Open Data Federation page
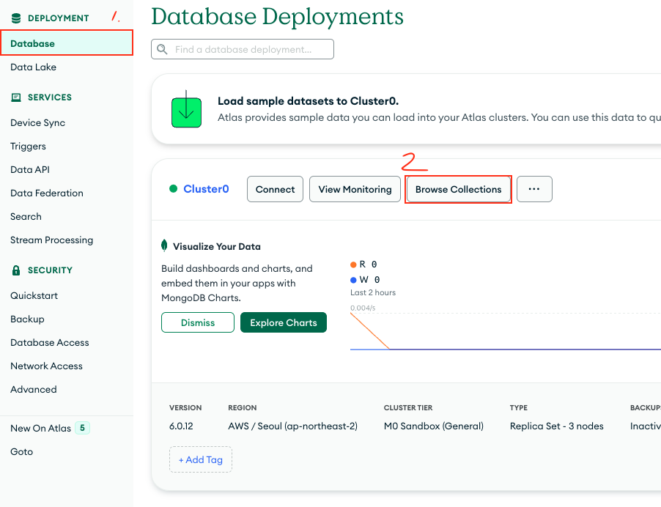 point(47,193)
